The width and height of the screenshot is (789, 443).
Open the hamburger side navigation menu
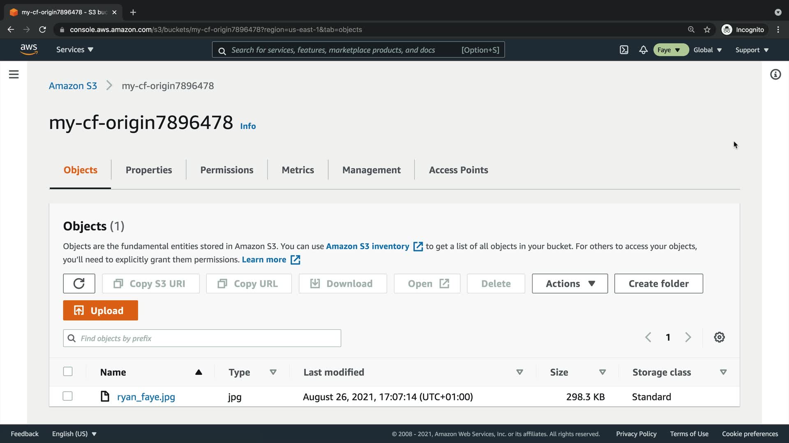[x=14, y=74]
